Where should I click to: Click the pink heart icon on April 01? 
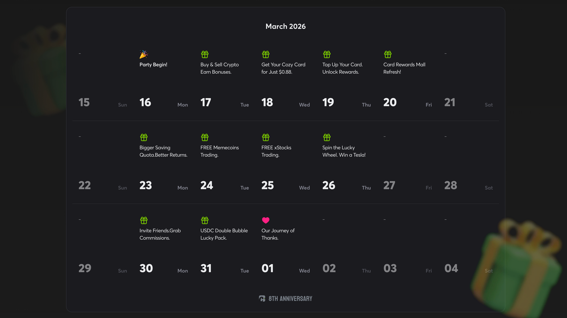pyautogui.click(x=266, y=220)
